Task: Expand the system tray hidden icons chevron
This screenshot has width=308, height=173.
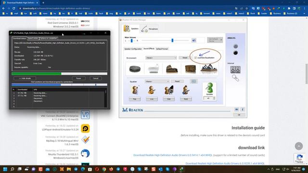Action: tap(269, 169)
